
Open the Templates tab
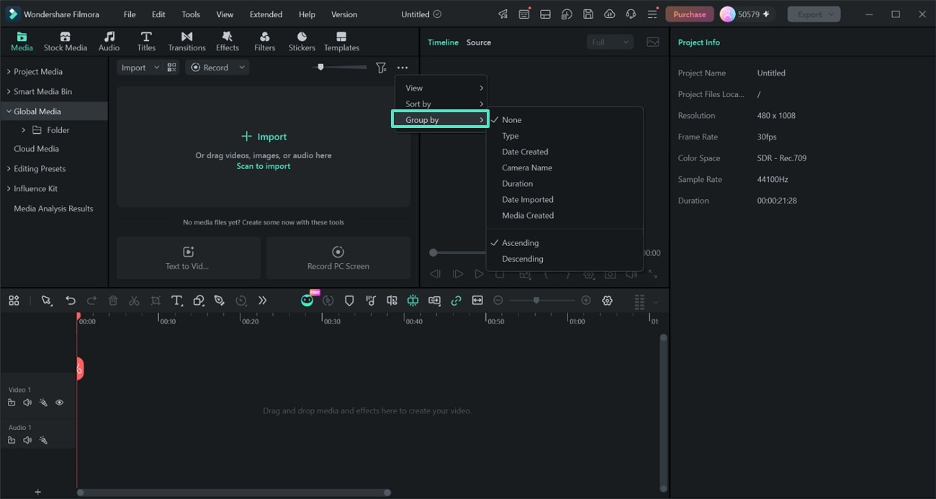click(x=341, y=42)
